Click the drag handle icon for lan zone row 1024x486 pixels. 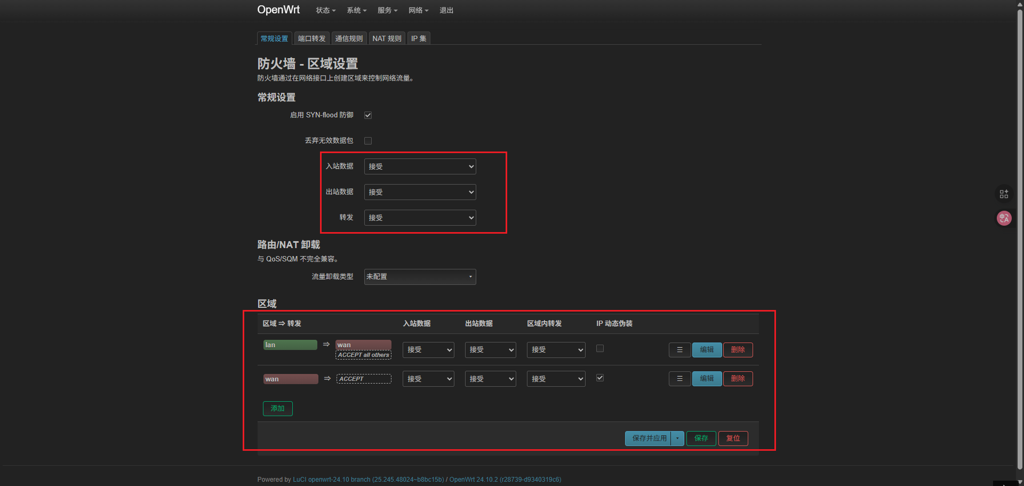pos(679,350)
